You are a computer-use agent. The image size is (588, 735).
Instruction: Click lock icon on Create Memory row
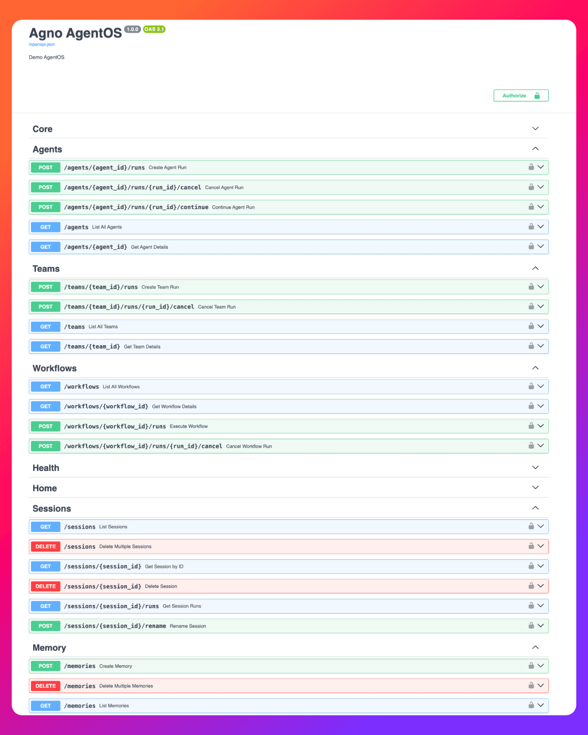tap(531, 665)
